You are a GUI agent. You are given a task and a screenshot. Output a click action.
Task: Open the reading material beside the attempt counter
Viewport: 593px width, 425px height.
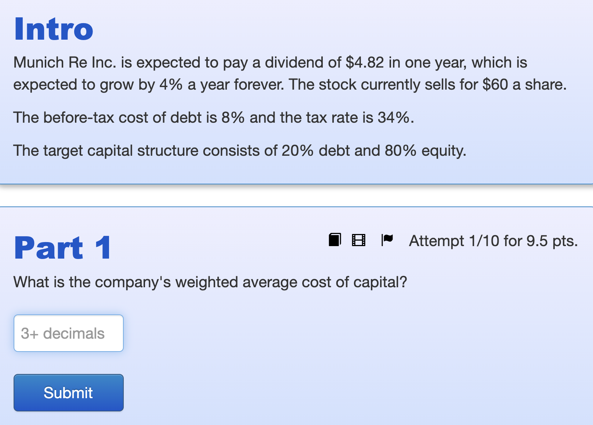tap(334, 240)
